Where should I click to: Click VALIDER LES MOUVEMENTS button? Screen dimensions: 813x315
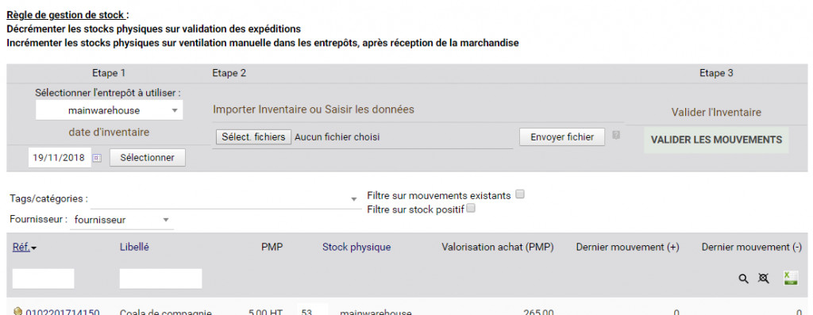tap(716, 140)
